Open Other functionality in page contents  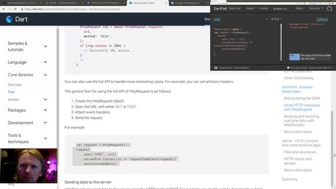(299, 78)
